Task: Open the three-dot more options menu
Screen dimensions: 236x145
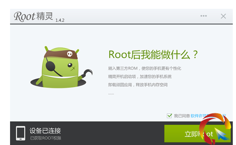Action: coord(203,16)
